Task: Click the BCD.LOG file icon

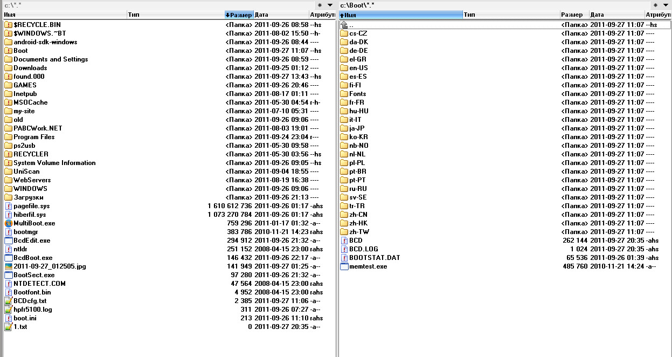Action: [x=345, y=249]
